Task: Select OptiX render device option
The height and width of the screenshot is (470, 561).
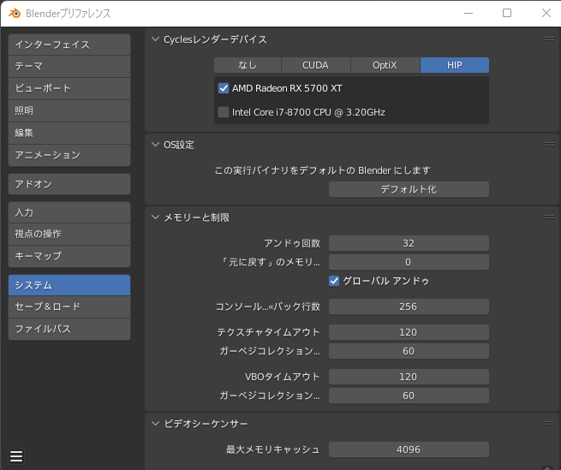Action: (x=385, y=65)
